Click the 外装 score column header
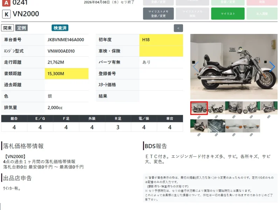Image resolution: width=280 pixels, height=210 pixels. pos(92,119)
